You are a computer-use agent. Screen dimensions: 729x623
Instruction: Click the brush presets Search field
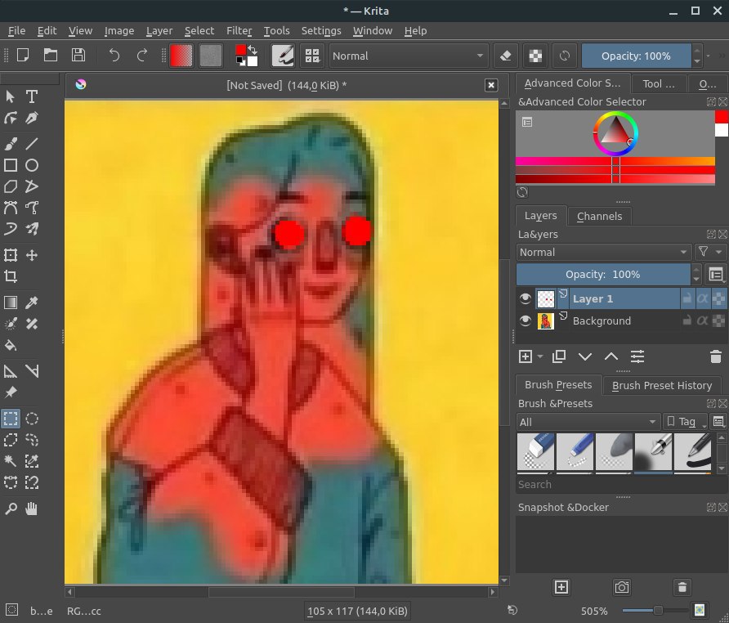620,484
